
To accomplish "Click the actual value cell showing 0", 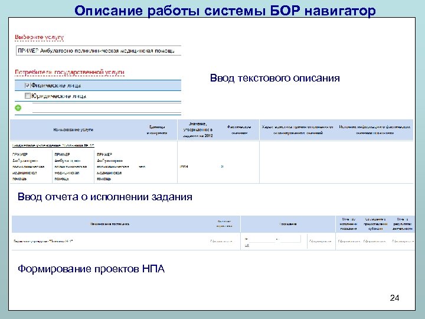I will pos(222,167).
